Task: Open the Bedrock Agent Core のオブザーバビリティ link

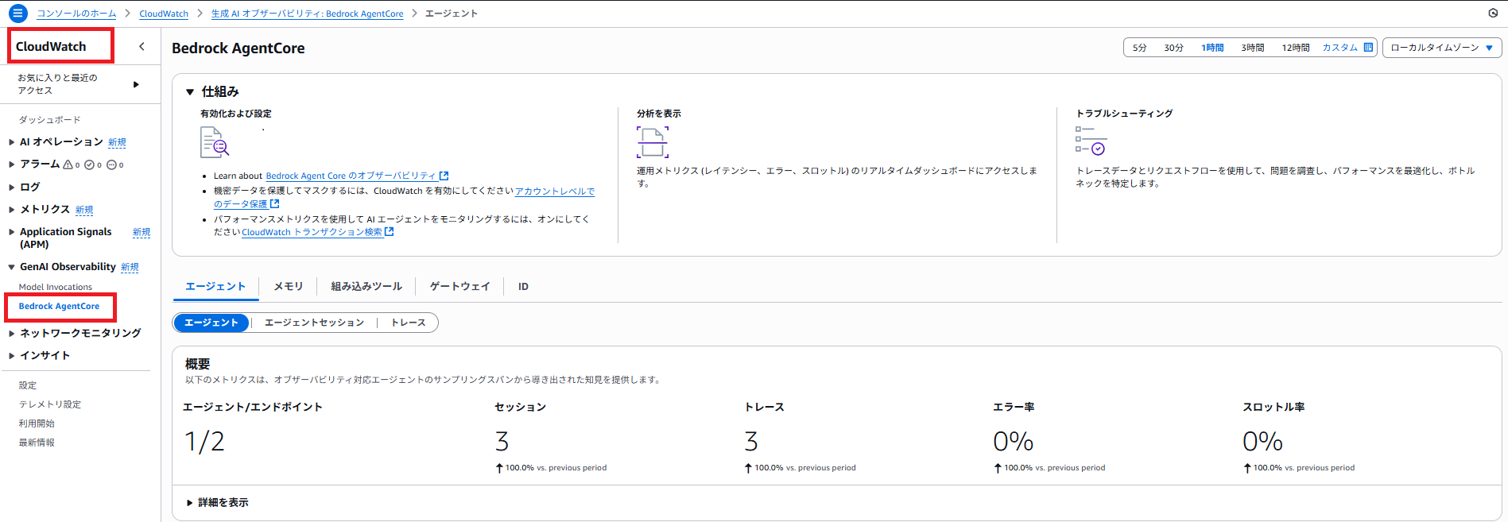Action: (351, 176)
